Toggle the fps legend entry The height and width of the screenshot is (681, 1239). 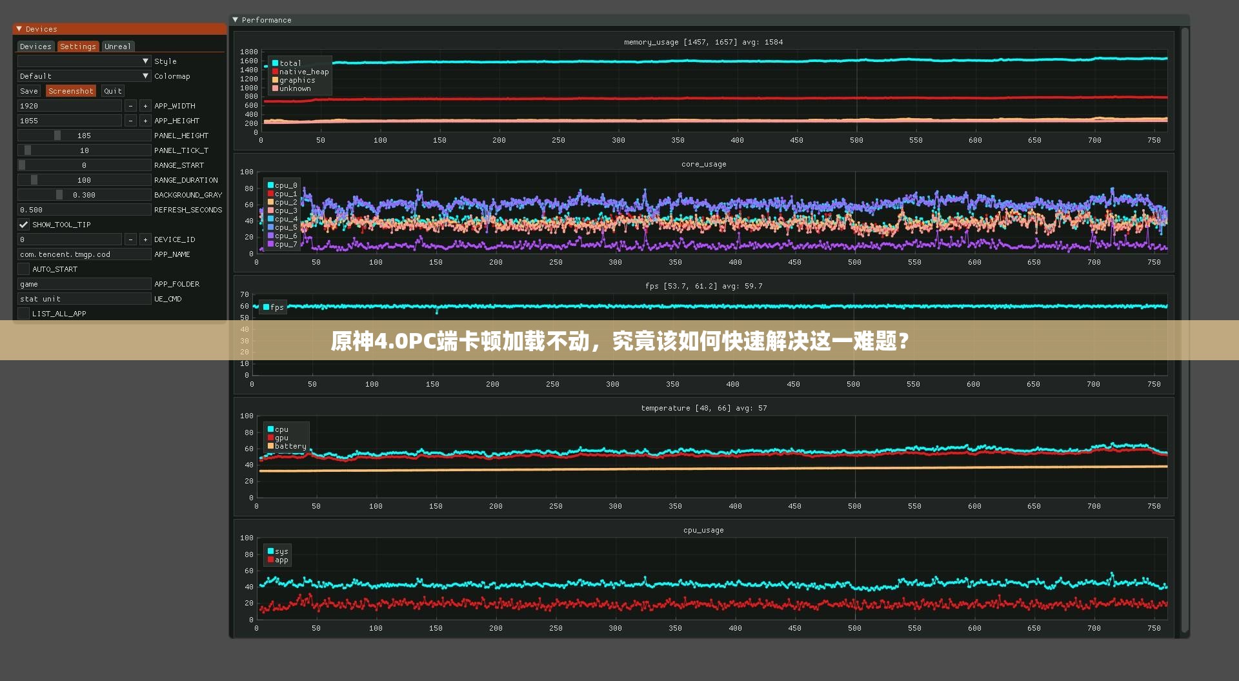click(273, 307)
